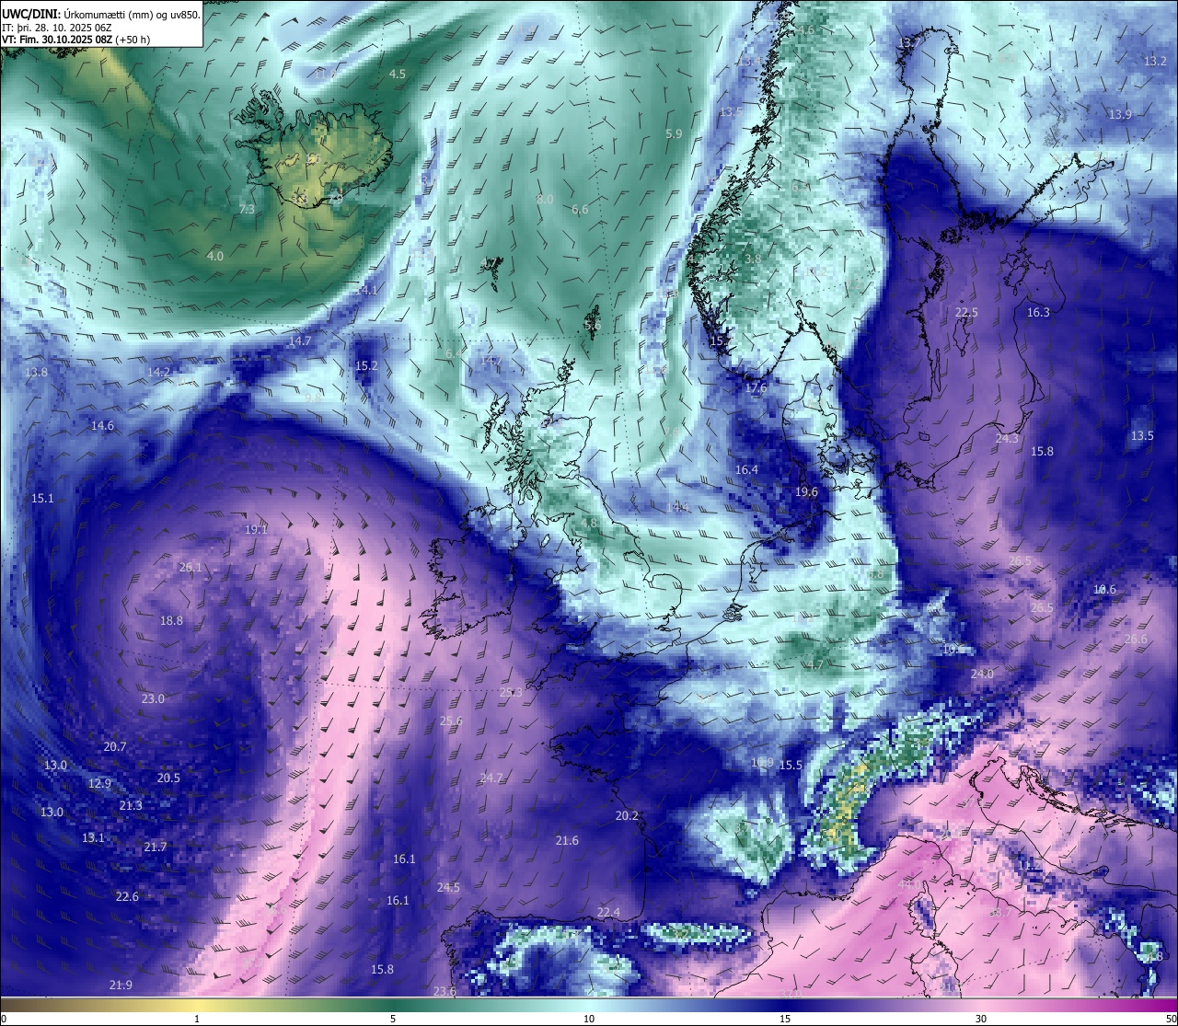Click the UWC/DINI title in header box

pos(31,14)
